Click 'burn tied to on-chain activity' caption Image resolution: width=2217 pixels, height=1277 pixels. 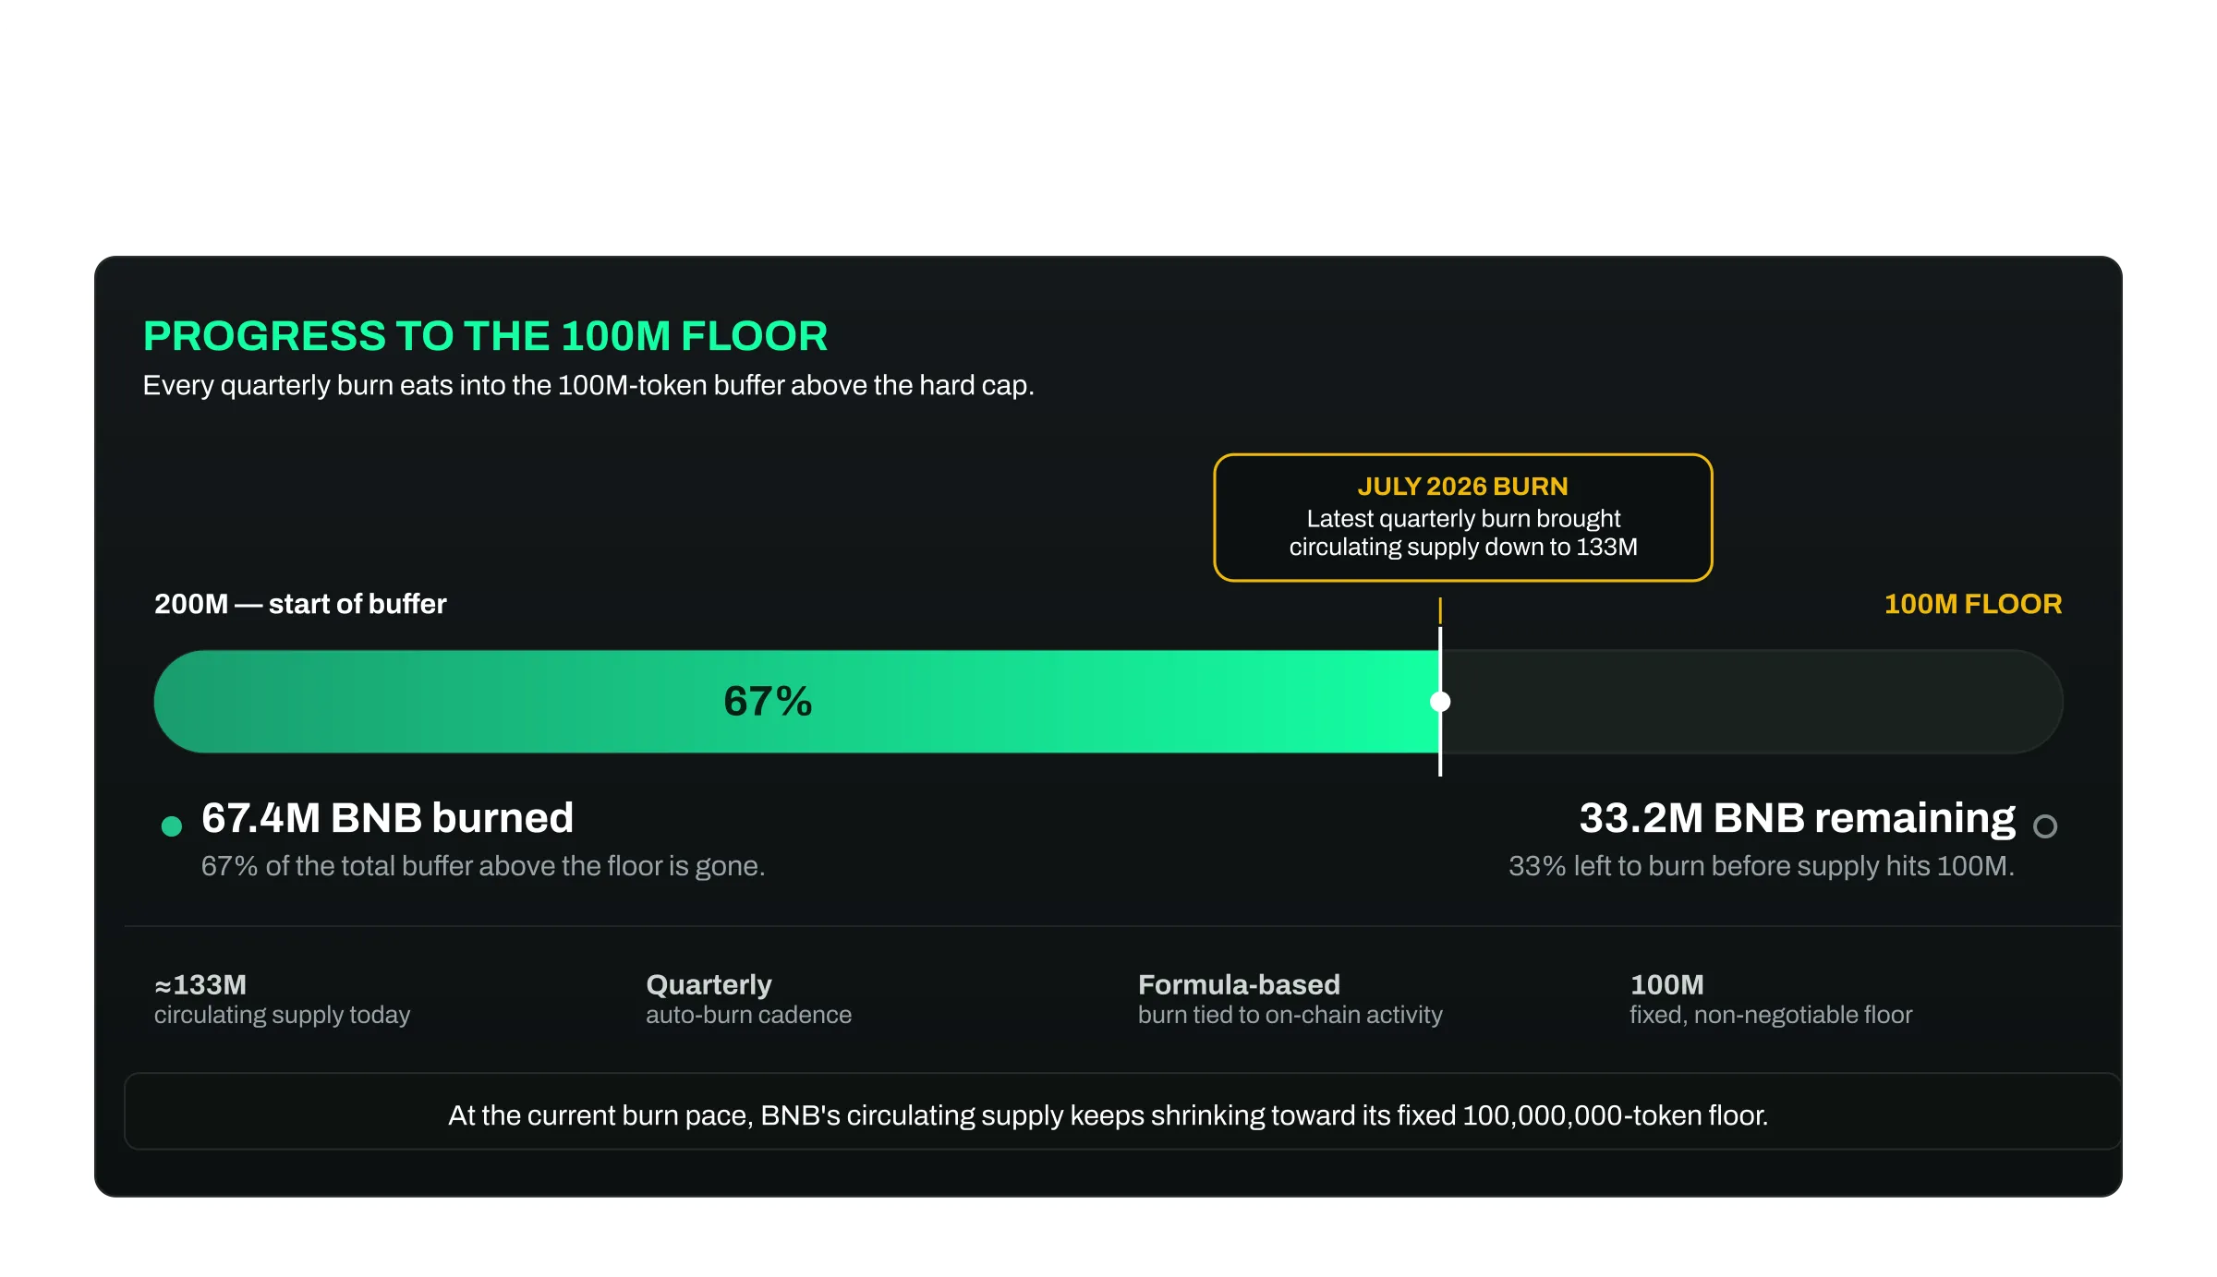click(1290, 1015)
